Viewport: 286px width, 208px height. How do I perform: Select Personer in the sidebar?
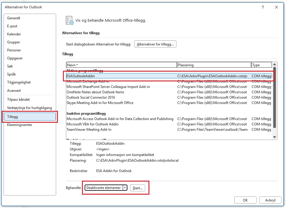pos(30,50)
